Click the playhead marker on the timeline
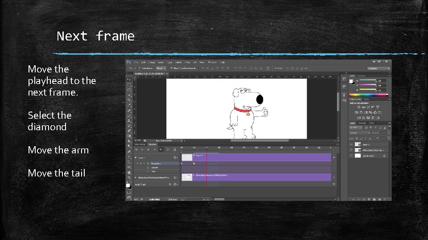Screen dimensions: 428x240 [x=206, y=148]
